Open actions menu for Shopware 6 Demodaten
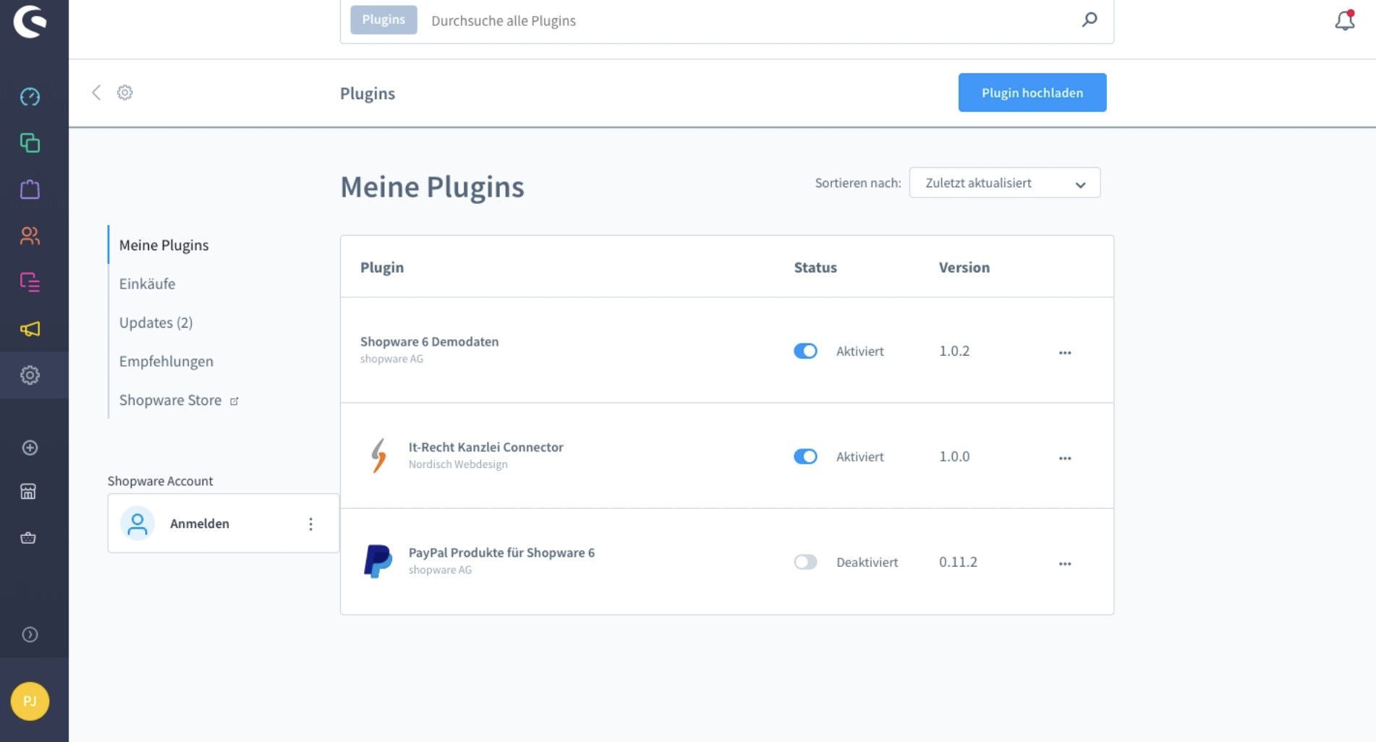The width and height of the screenshot is (1376, 742). point(1065,353)
